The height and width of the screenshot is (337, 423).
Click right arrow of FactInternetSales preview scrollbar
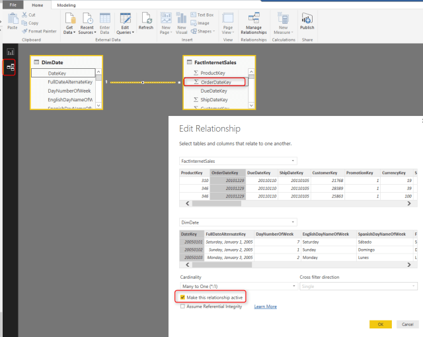(409, 203)
